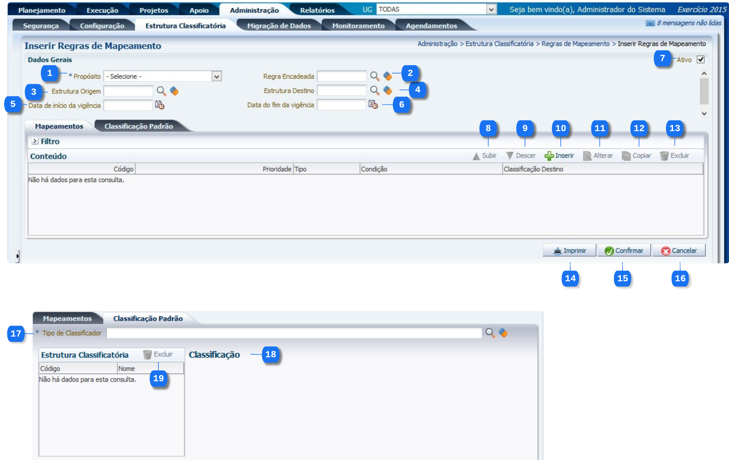This screenshot has width=729, height=460.
Task: Open the Data de início da vigência calendar
Action: click(159, 105)
